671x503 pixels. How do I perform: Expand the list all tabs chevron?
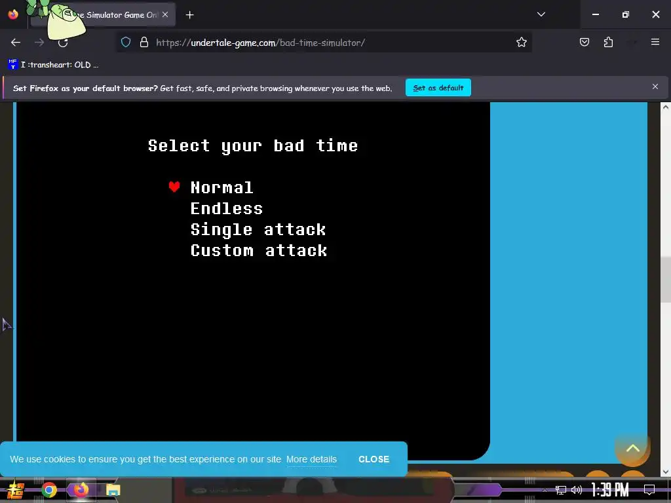tap(541, 14)
